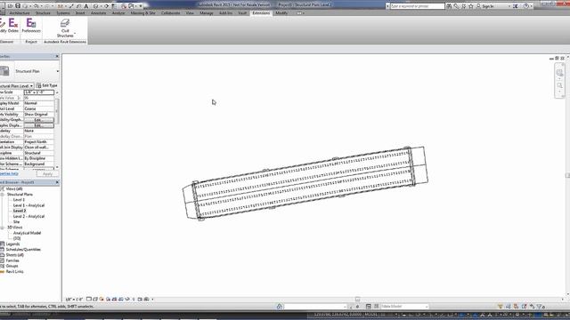The width and height of the screenshot is (570, 320).
Task: Open the Civil Structures extension menu
Action: tap(65, 28)
